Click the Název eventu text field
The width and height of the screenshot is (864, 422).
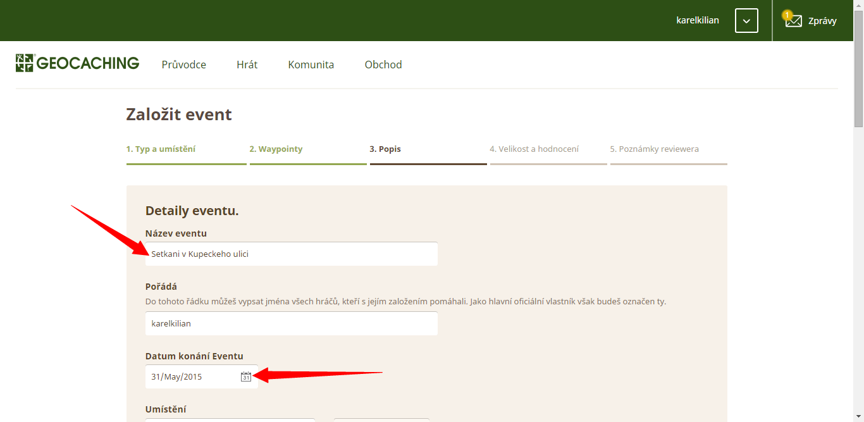292,254
